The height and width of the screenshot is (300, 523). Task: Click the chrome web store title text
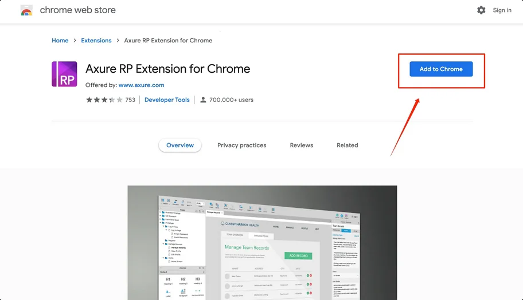click(x=78, y=10)
